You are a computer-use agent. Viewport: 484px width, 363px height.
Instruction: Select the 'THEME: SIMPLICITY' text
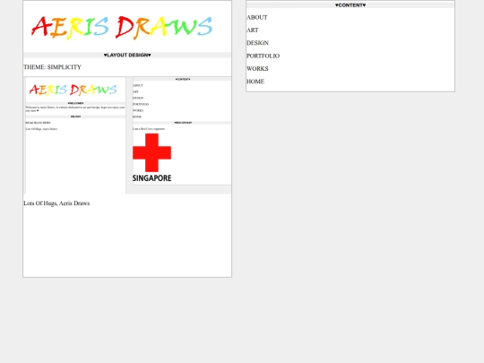(53, 67)
